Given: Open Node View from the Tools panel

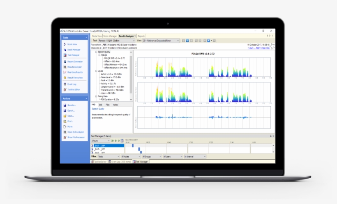Looking at the screenshot, I should 72,44.
